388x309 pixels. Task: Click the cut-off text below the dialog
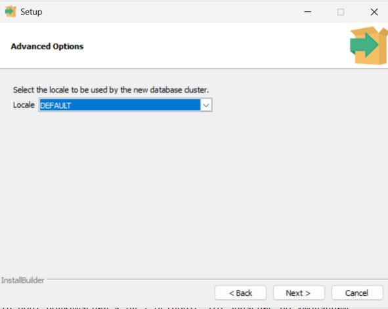click(x=176, y=307)
